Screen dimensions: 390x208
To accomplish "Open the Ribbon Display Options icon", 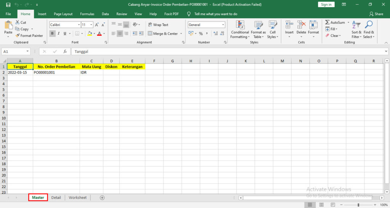I will (344, 5).
